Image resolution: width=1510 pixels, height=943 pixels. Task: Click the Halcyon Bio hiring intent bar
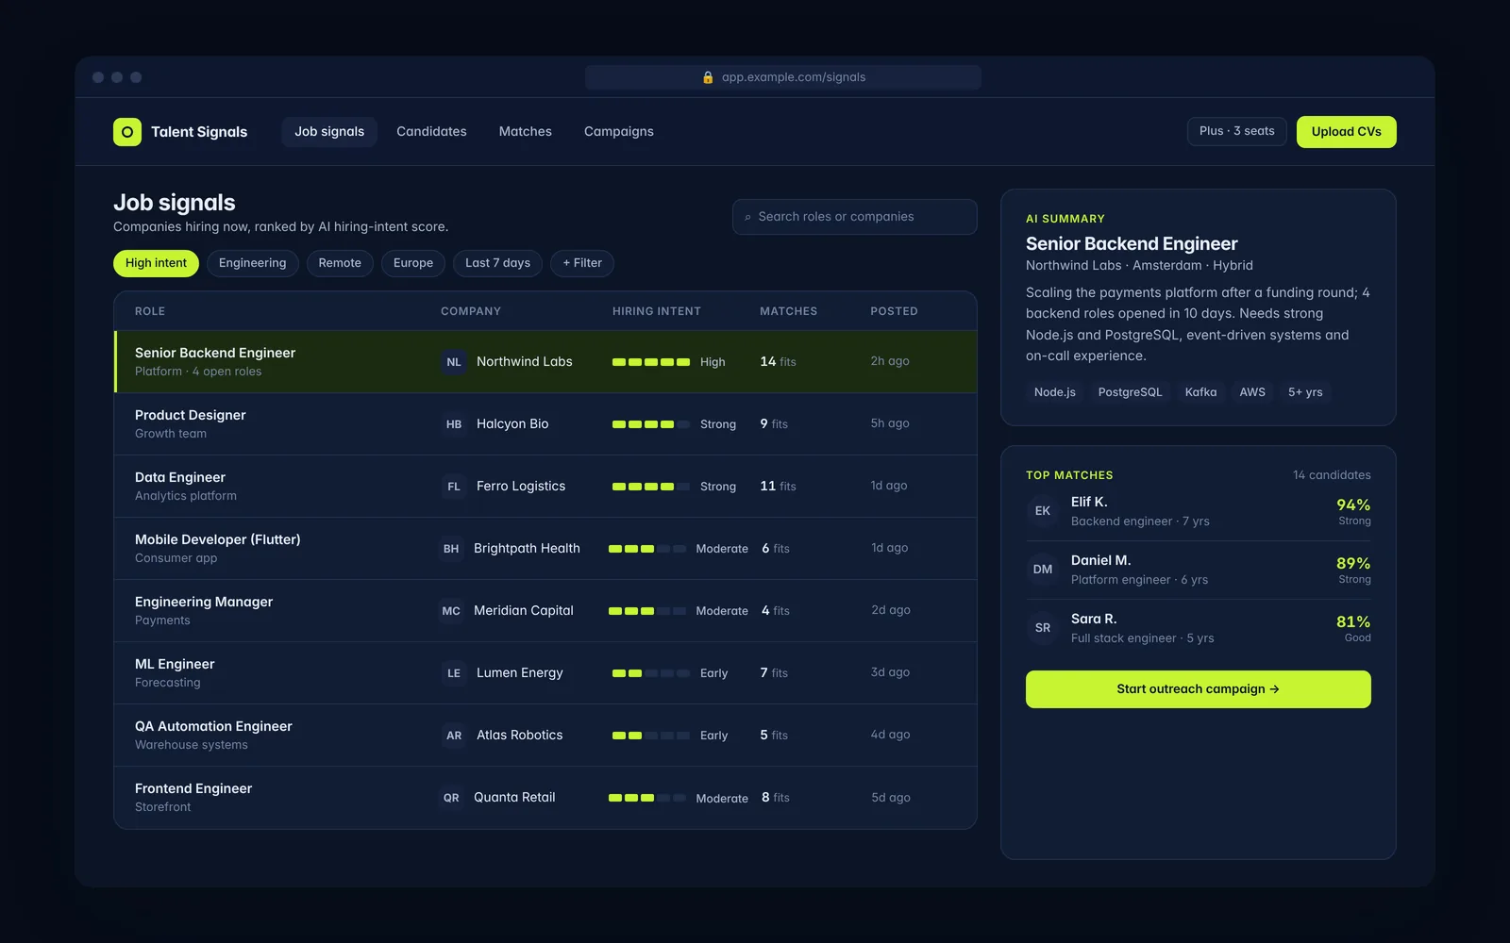651,424
